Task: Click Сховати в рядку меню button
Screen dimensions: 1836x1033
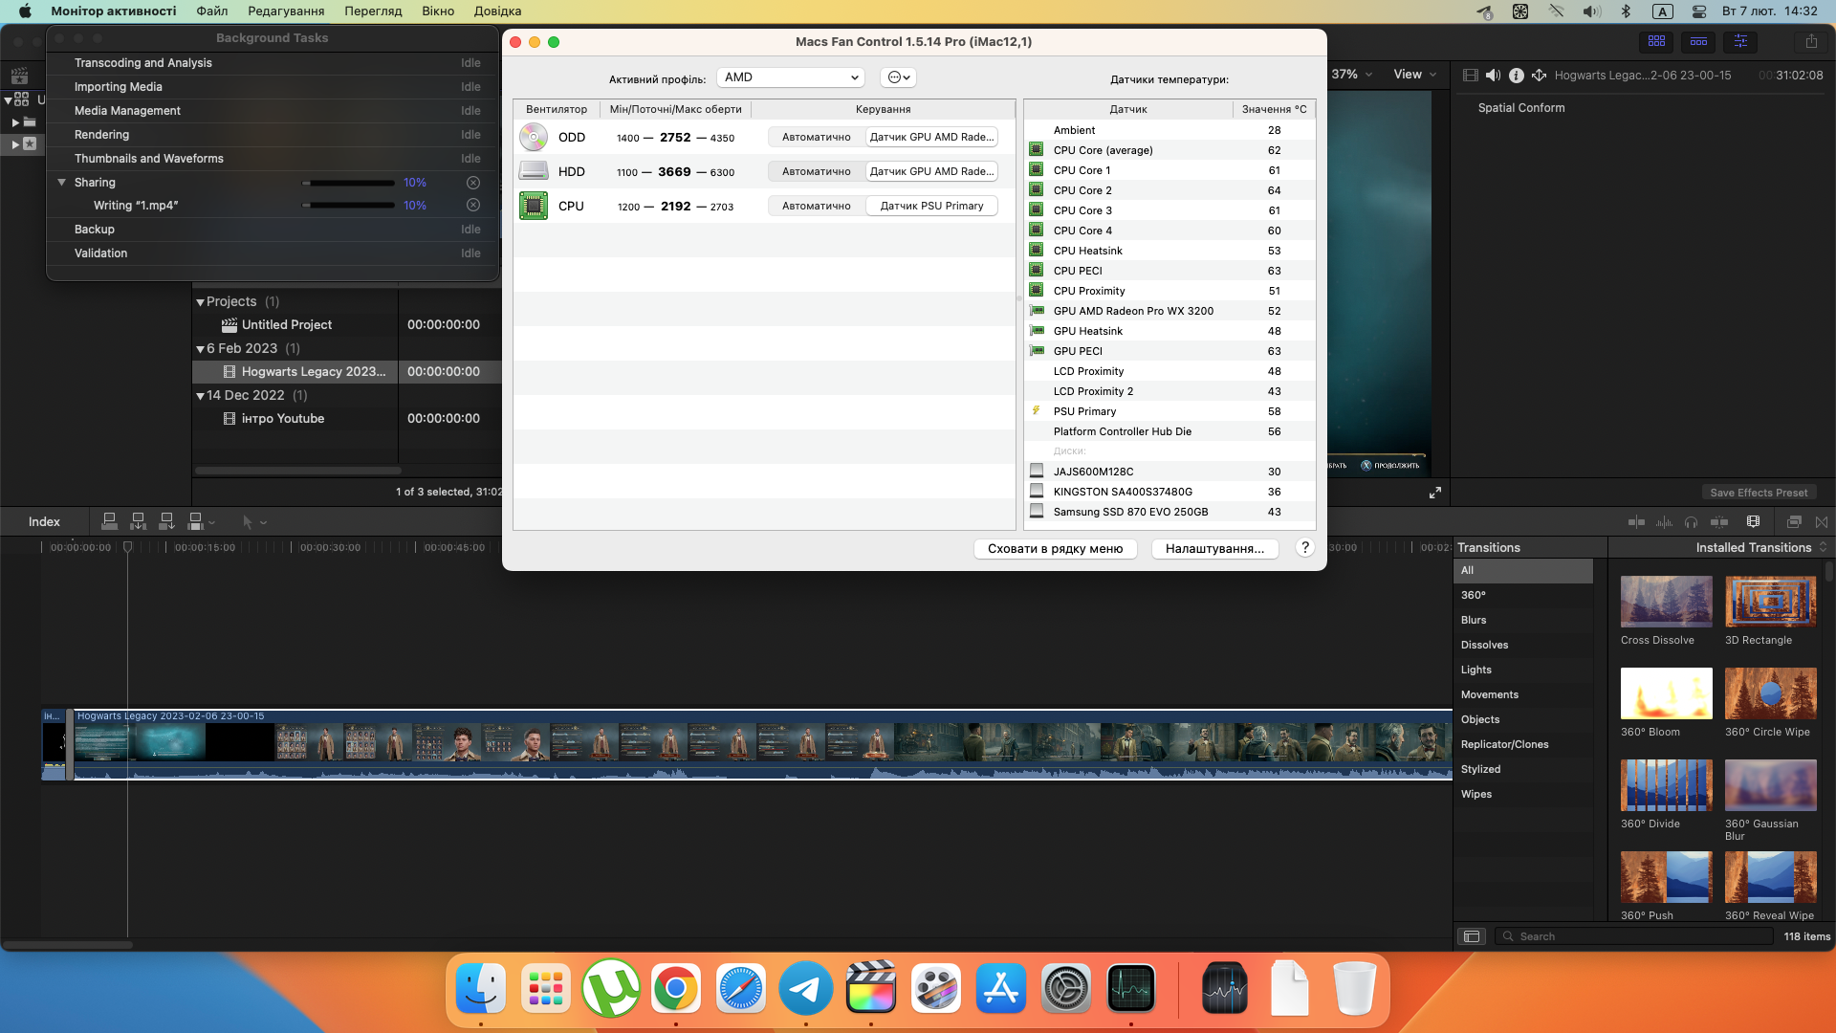Action: coord(1055,548)
